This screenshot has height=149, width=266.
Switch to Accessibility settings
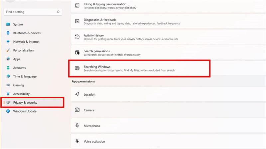click(x=21, y=94)
